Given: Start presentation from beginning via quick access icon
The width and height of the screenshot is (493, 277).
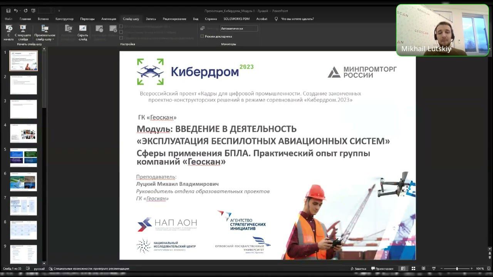Looking at the screenshot, I should [34, 11].
